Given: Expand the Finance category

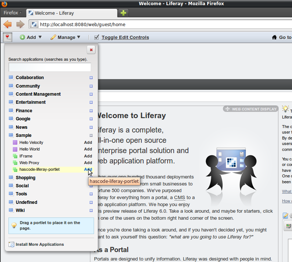Looking at the screenshot, I should coord(91,111).
